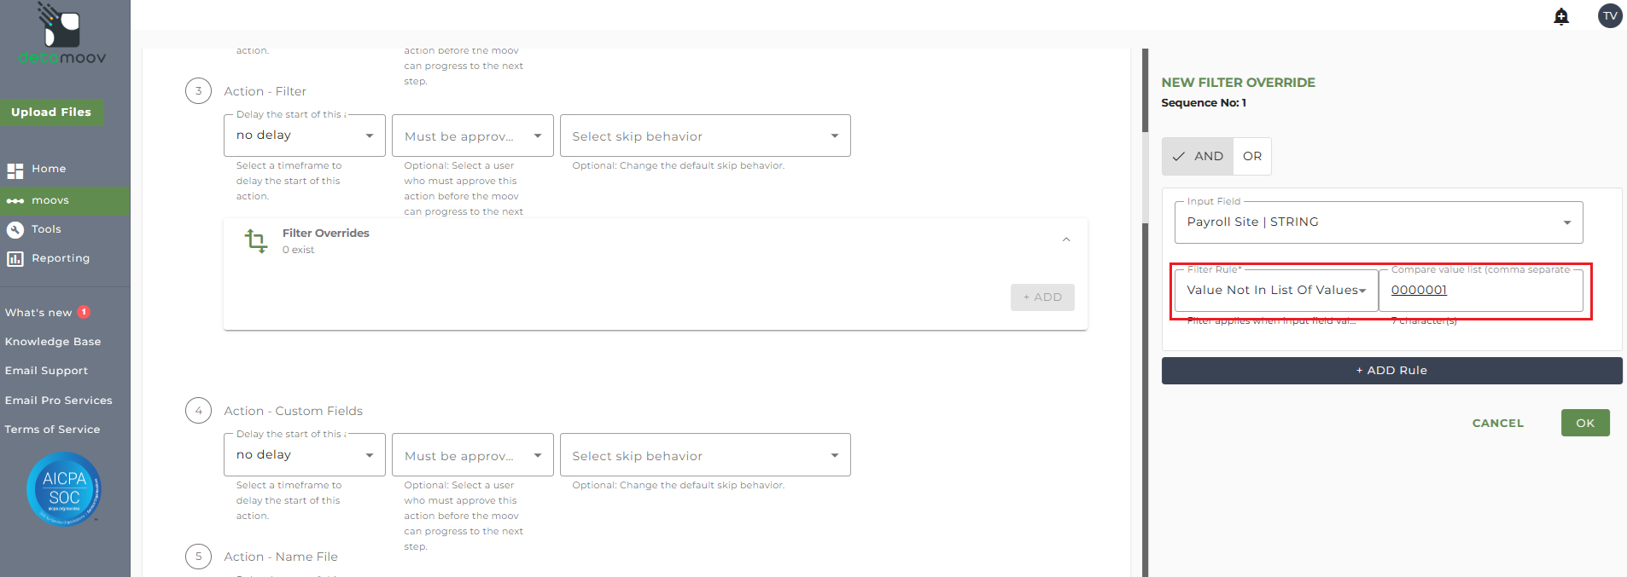Collapse the Filter Overrides panel
This screenshot has height=577, width=1627.
pos(1066,240)
